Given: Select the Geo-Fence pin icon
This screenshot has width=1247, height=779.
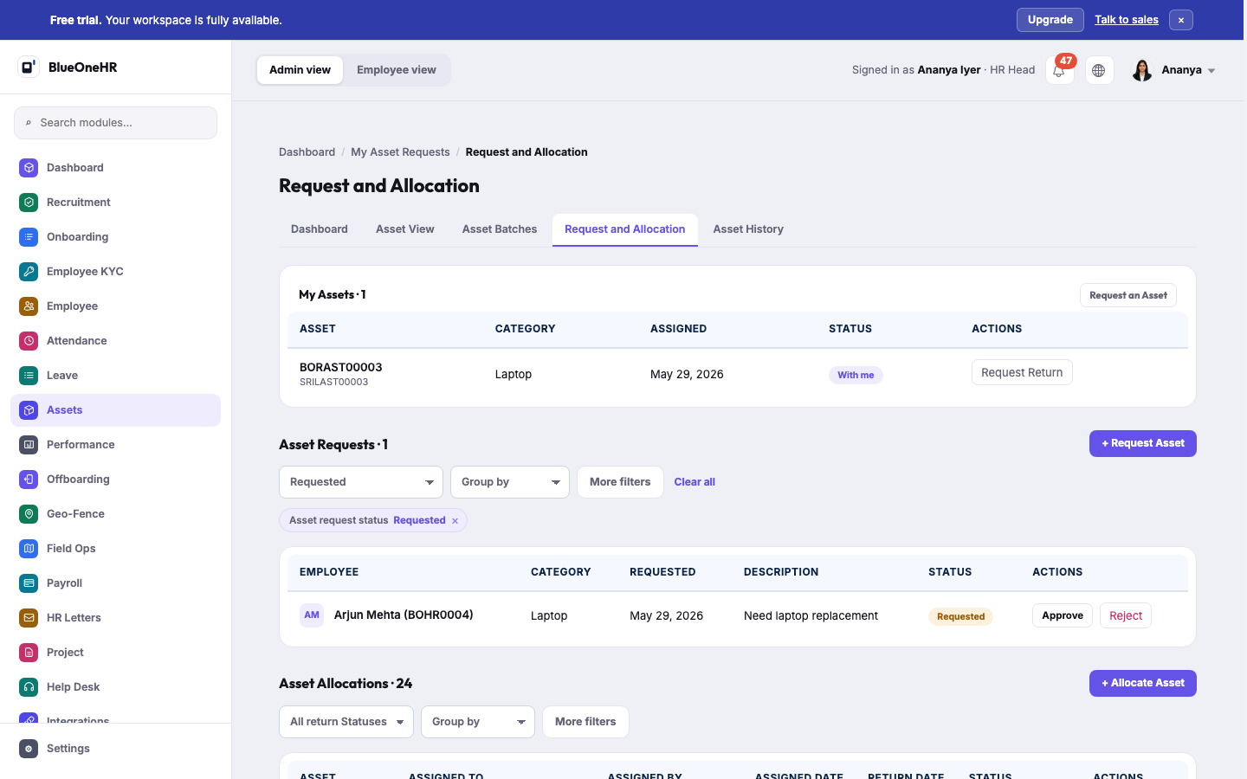Looking at the screenshot, I should tap(29, 514).
